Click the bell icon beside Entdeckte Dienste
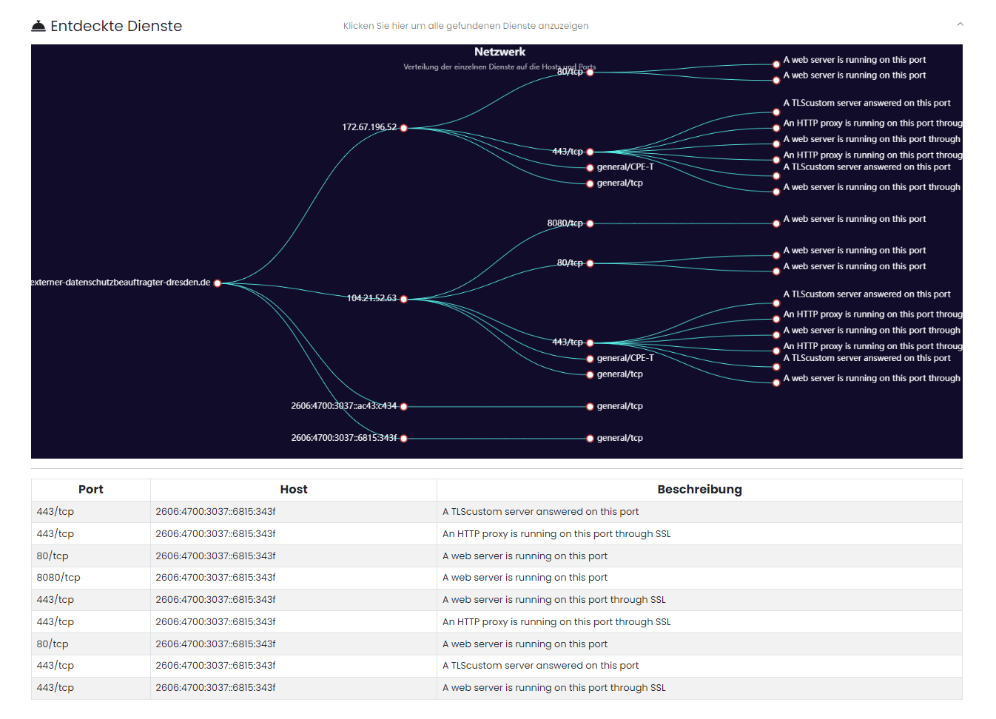Viewport: 996px width, 719px height. point(38,26)
